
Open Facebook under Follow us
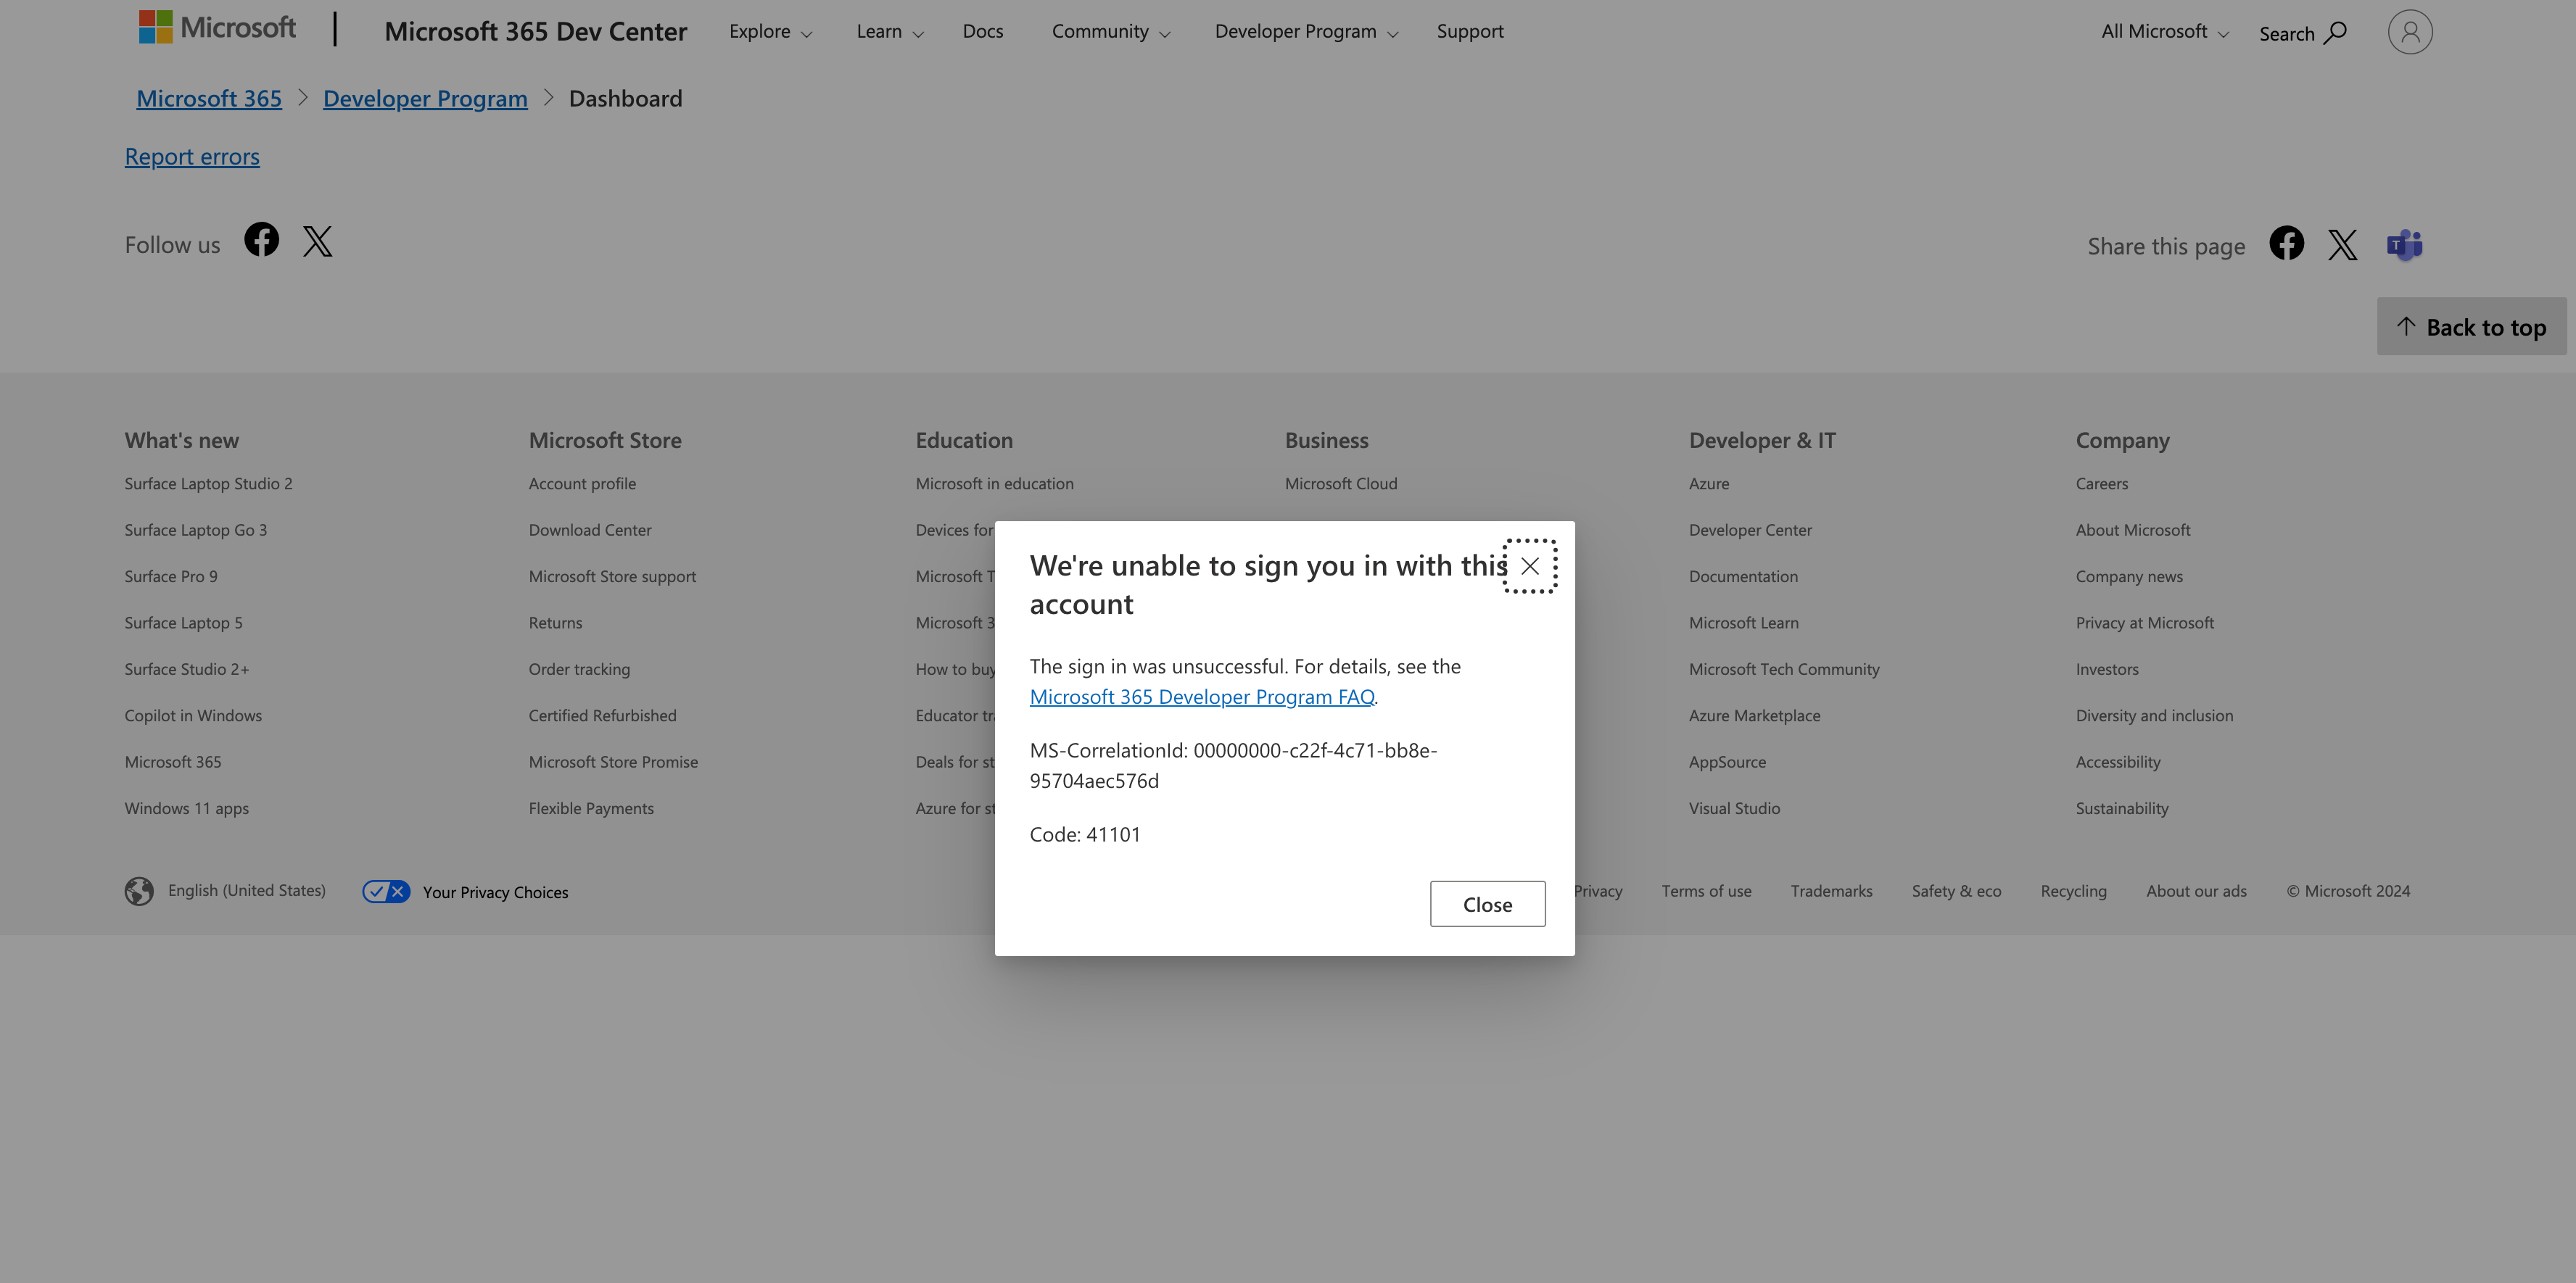click(x=262, y=240)
